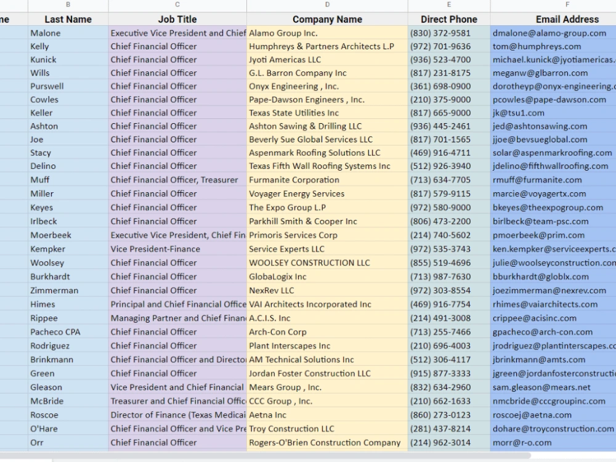Click the 'Job Title' header cell
Viewport: 616px width, 462px height.
[177, 19]
